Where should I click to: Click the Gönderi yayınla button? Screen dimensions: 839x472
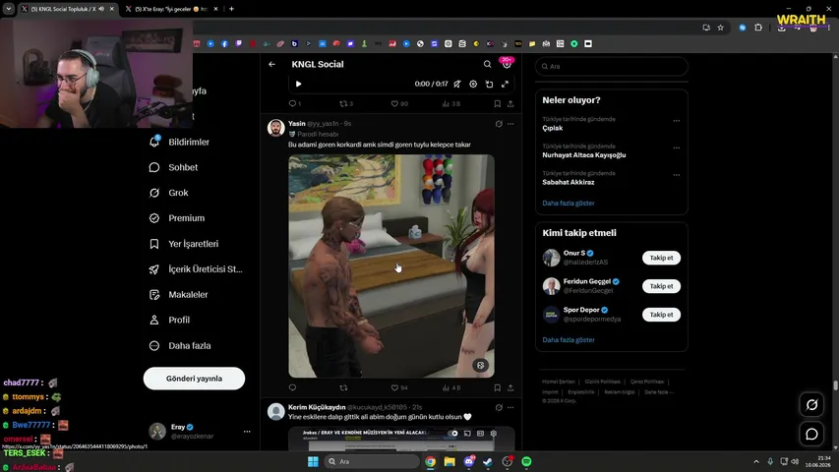tap(194, 379)
